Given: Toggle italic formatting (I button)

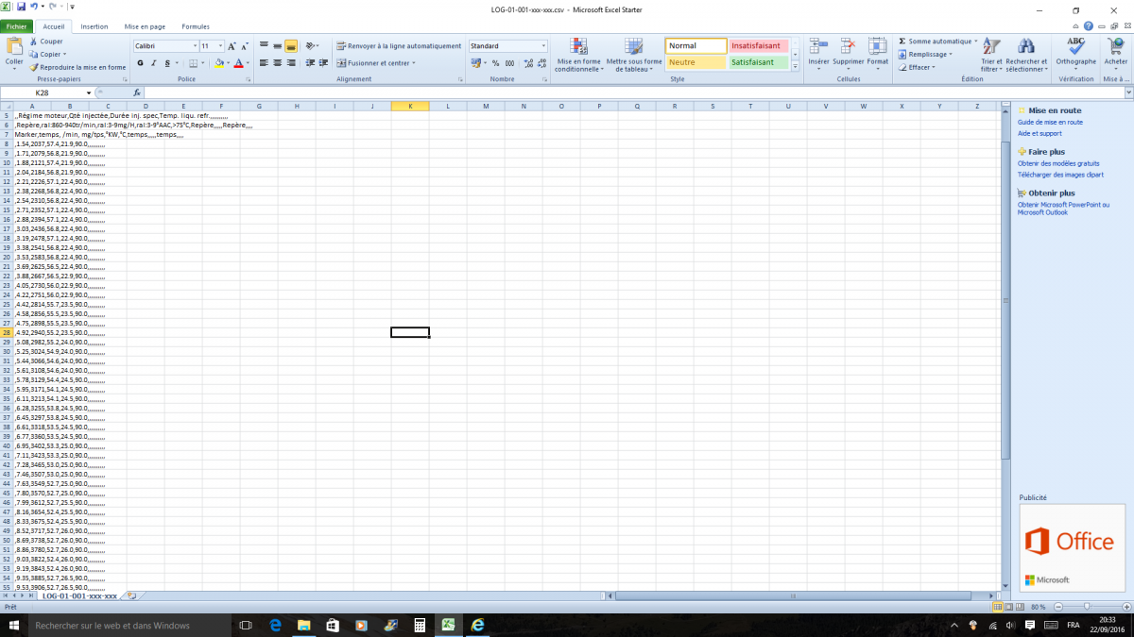Looking at the screenshot, I should (153, 63).
